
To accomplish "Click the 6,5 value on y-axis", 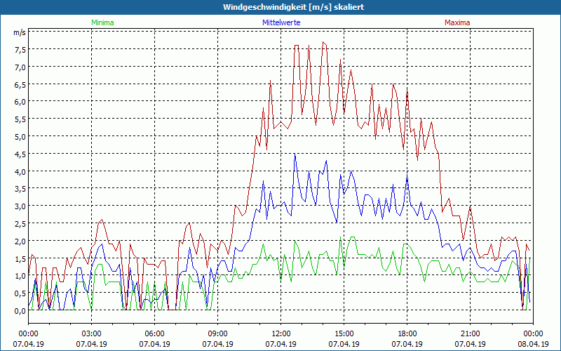I will (x=19, y=84).
